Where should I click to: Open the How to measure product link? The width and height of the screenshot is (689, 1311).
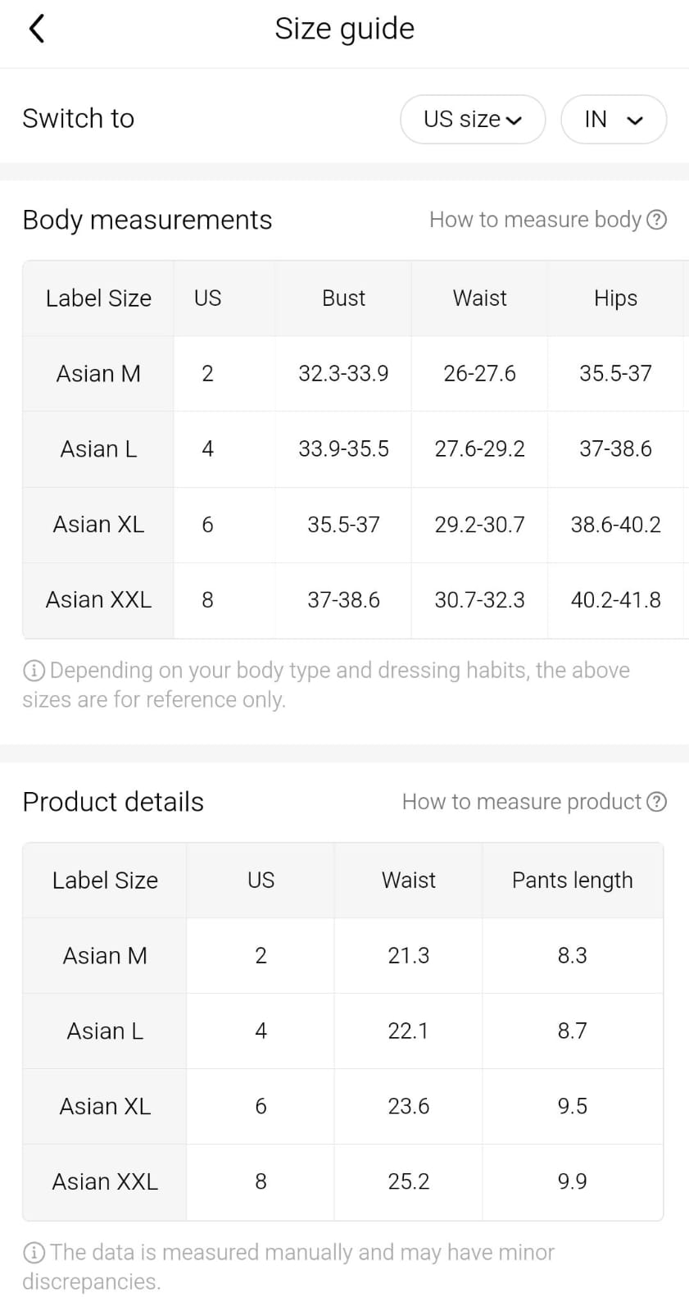click(521, 802)
